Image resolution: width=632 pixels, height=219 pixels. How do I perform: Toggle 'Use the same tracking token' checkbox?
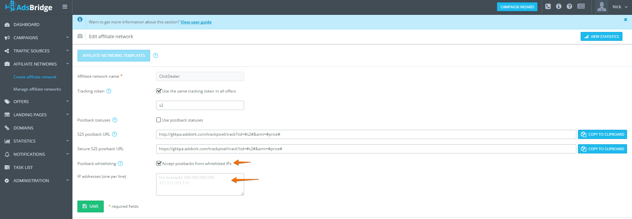[159, 91]
